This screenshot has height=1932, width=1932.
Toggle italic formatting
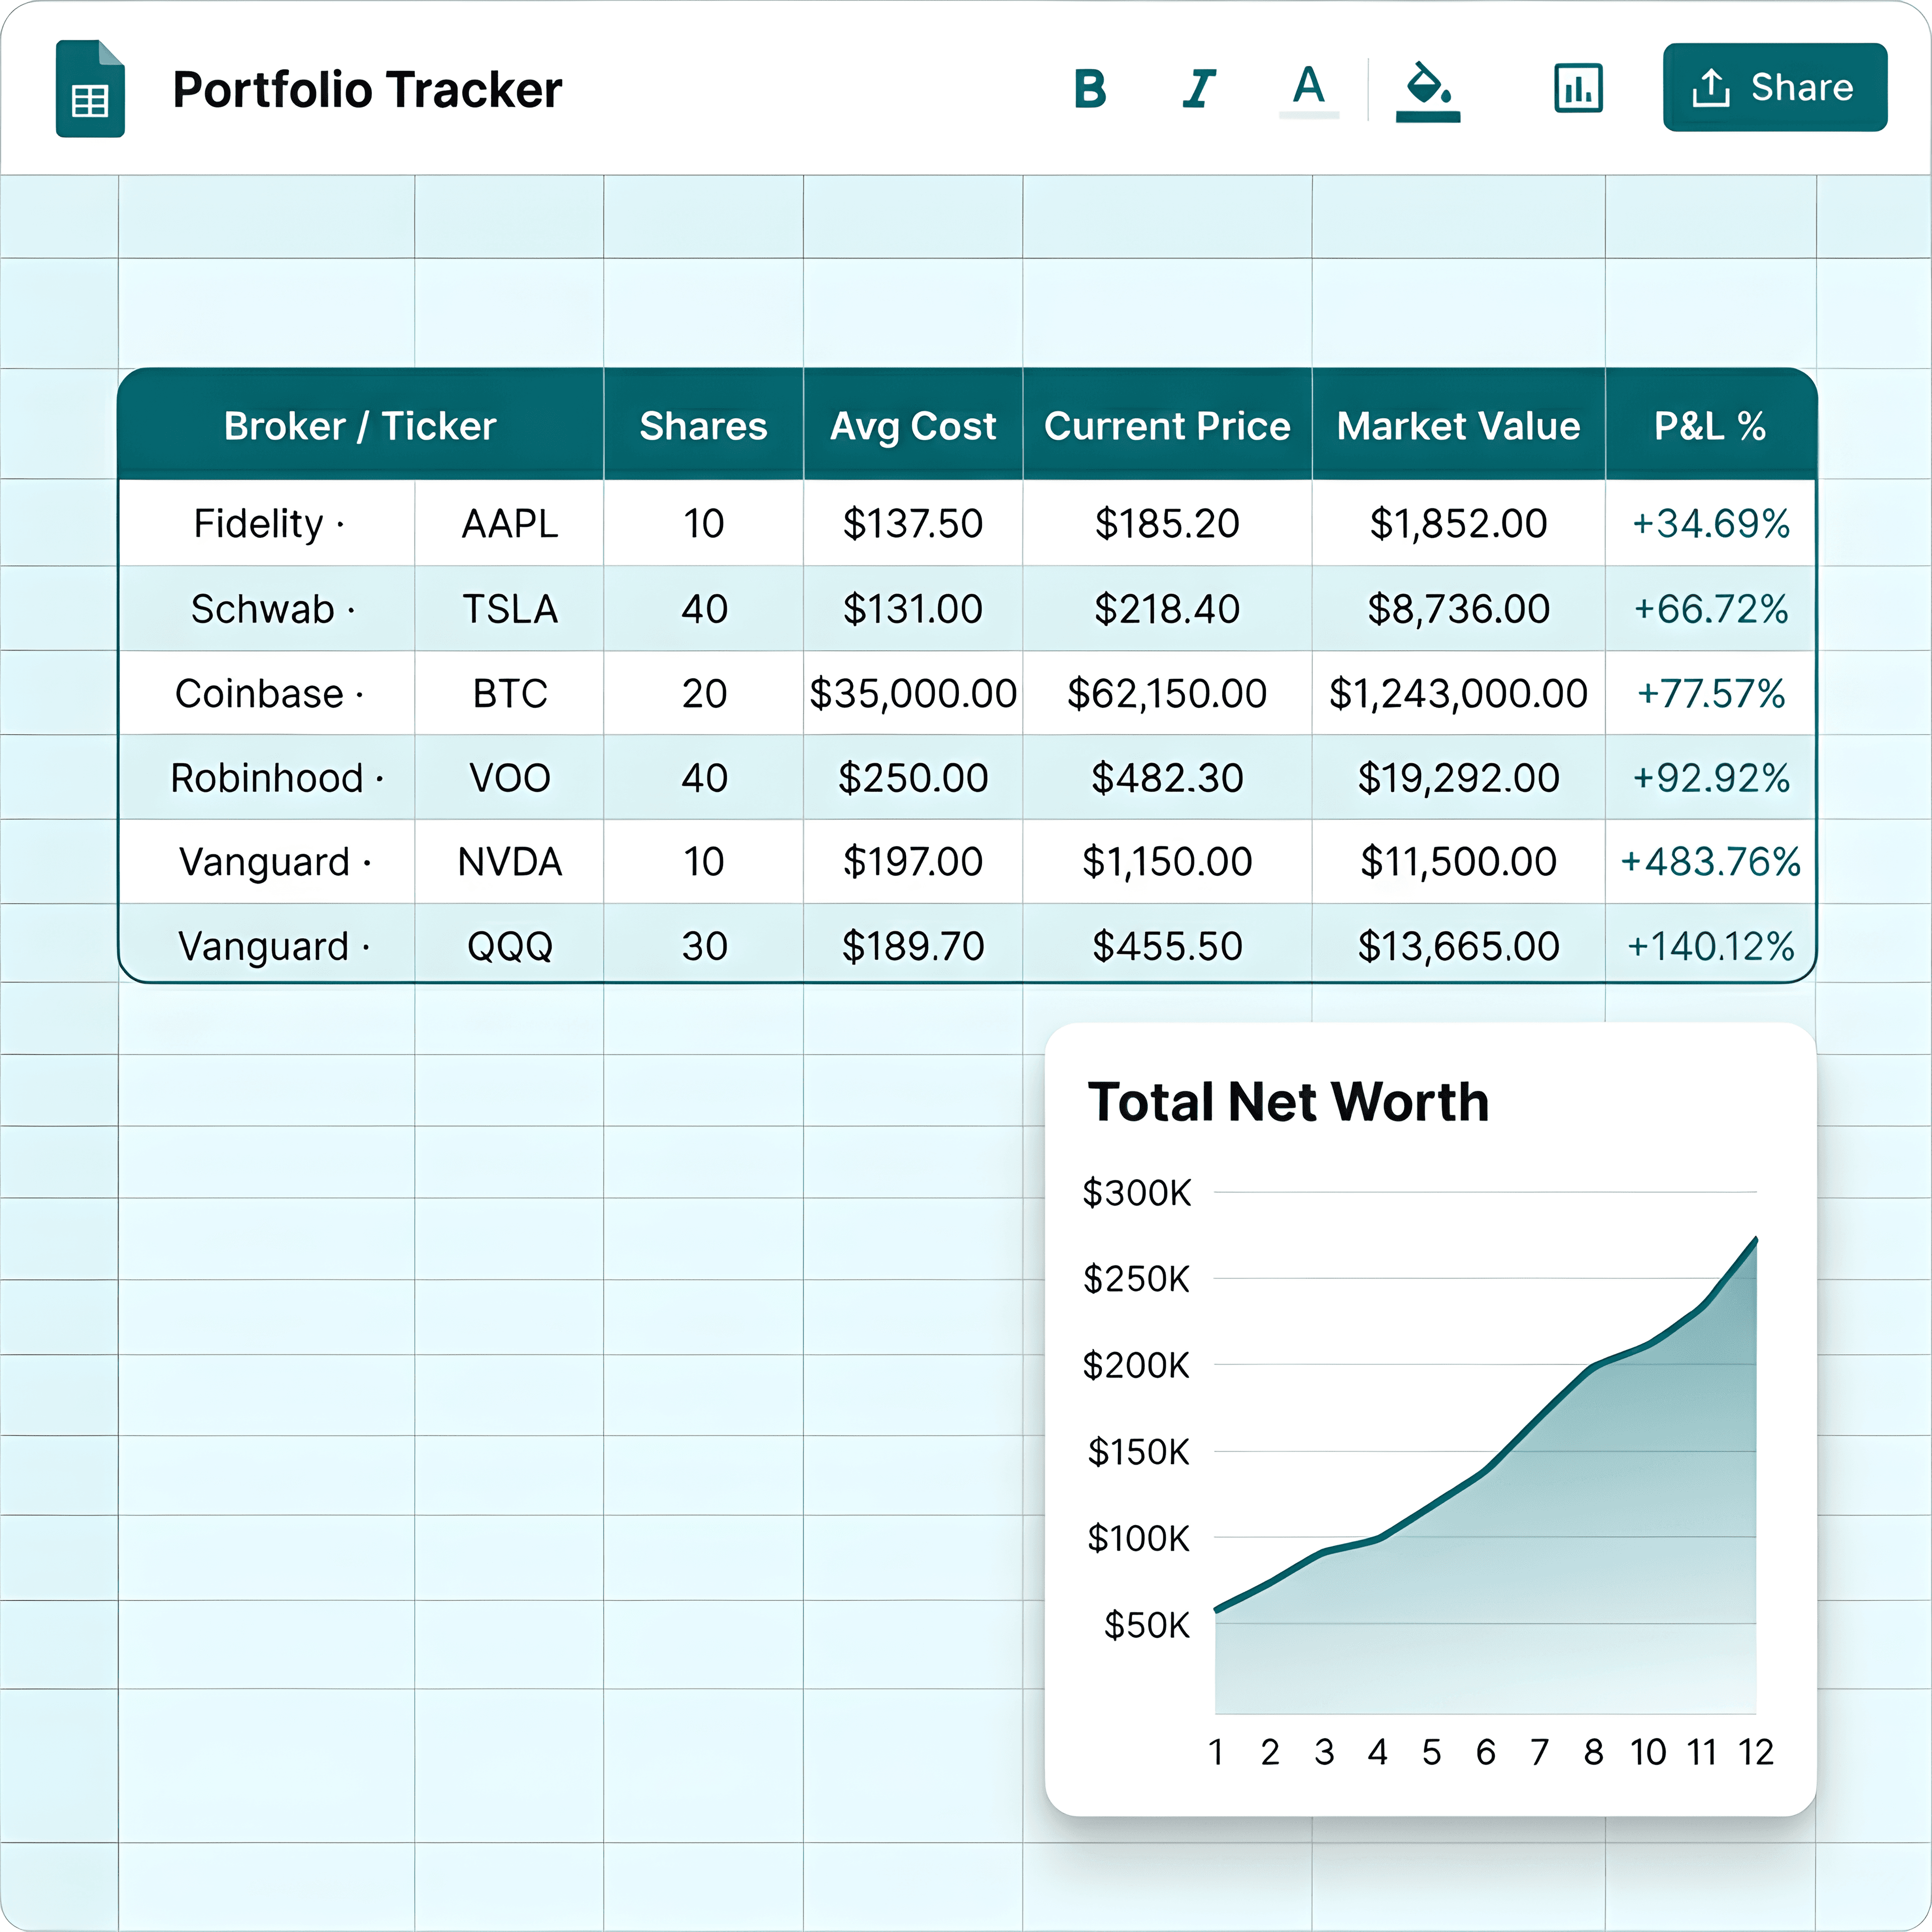pyautogui.click(x=1199, y=89)
